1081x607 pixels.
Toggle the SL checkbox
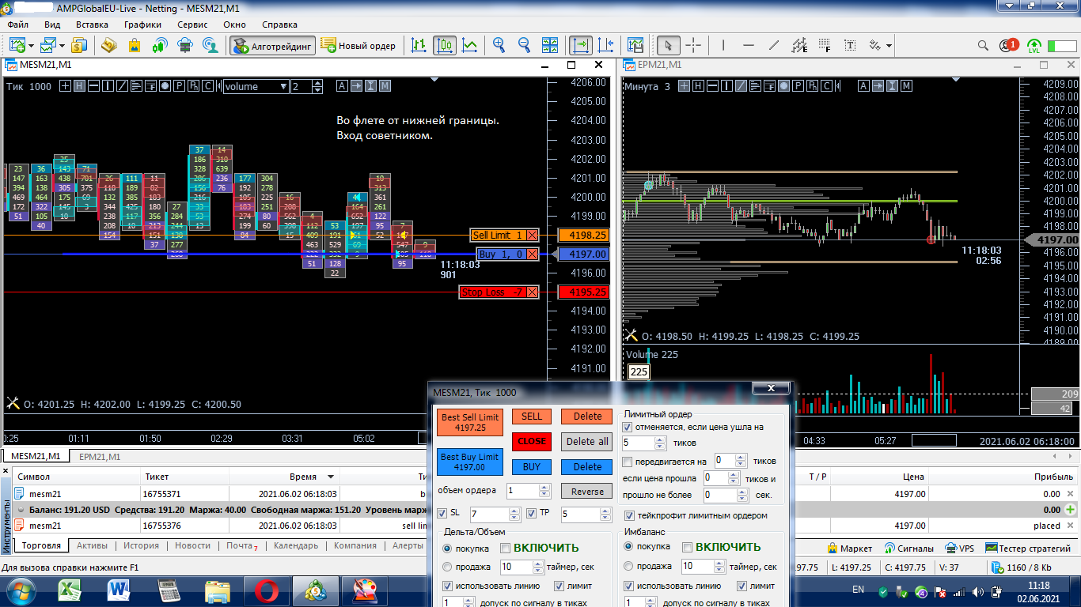[443, 514]
